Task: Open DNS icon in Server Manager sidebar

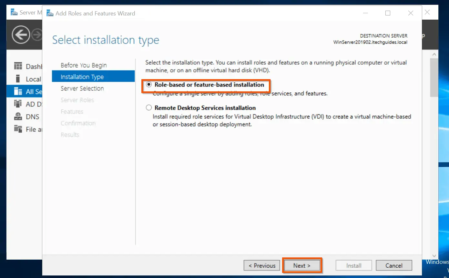Action: pos(18,116)
